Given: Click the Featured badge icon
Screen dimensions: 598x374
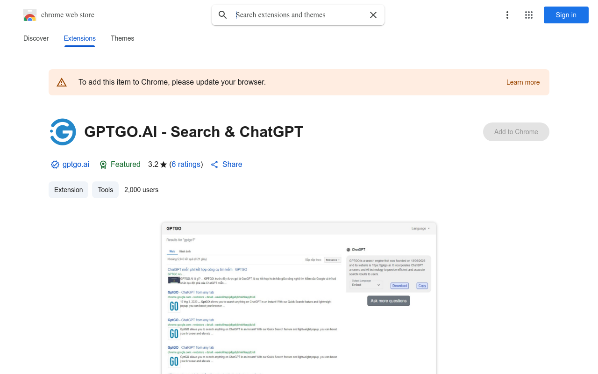Looking at the screenshot, I should coord(104,165).
